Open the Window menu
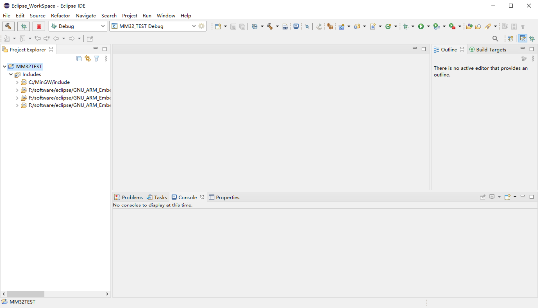This screenshot has height=308, width=538. point(166,16)
